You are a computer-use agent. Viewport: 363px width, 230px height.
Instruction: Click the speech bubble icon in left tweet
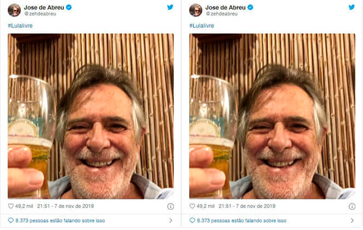(11, 220)
